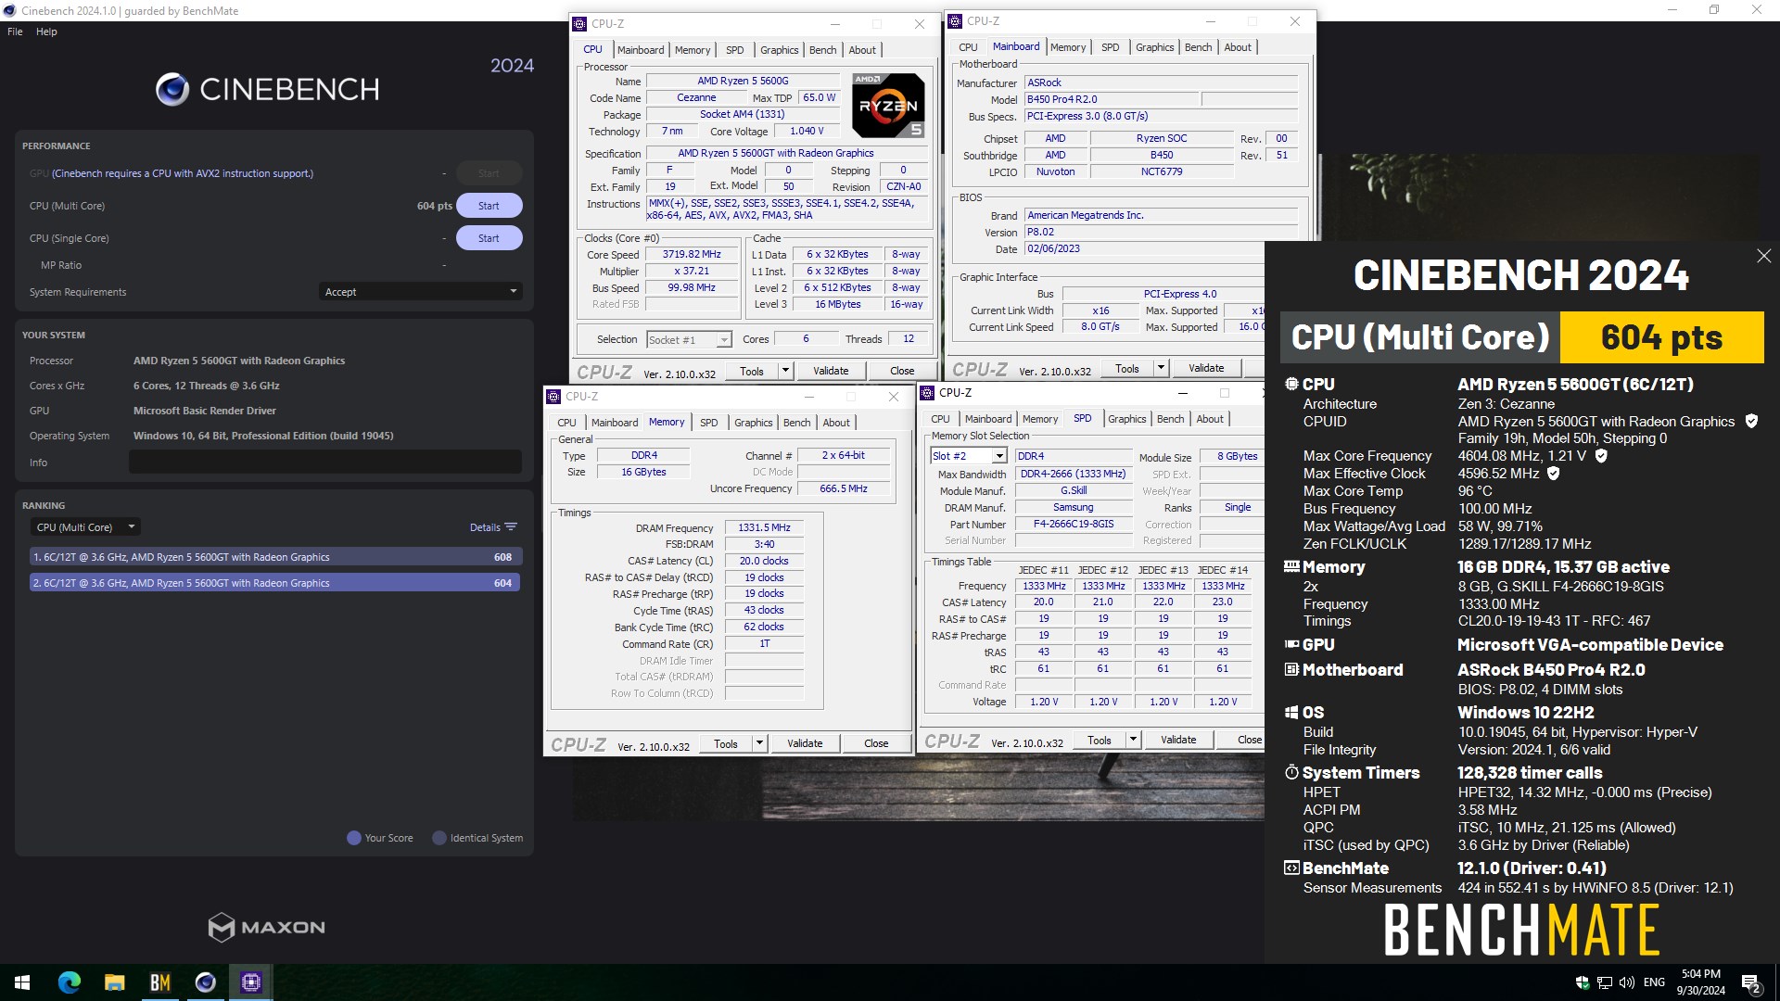Image resolution: width=1780 pixels, height=1001 pixels.
Task: Expand Tools arrow in CPU tab window
Action: click(784, 371)
